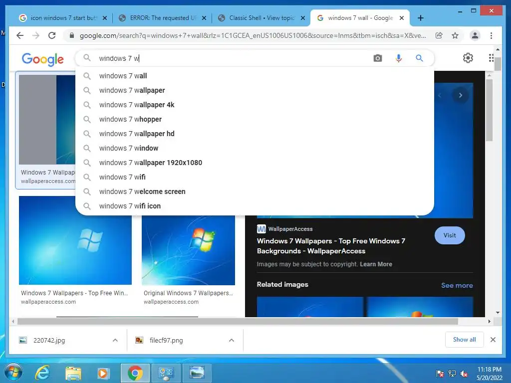
Task: Open the colorful Windows logo wallpaper thumbnail
Action: tap(188, 250)
